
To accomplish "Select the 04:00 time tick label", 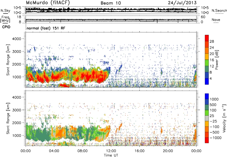I will (54, 151).
